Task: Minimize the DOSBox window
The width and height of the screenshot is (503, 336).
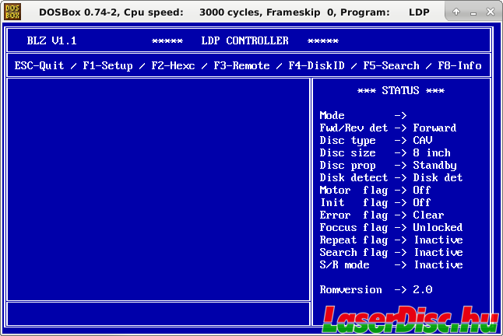Action: pos(473,13)
